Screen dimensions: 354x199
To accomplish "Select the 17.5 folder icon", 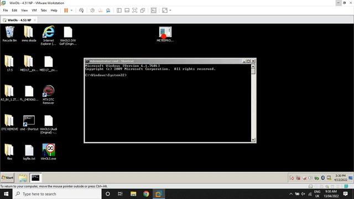I will [x=9, y=64].
